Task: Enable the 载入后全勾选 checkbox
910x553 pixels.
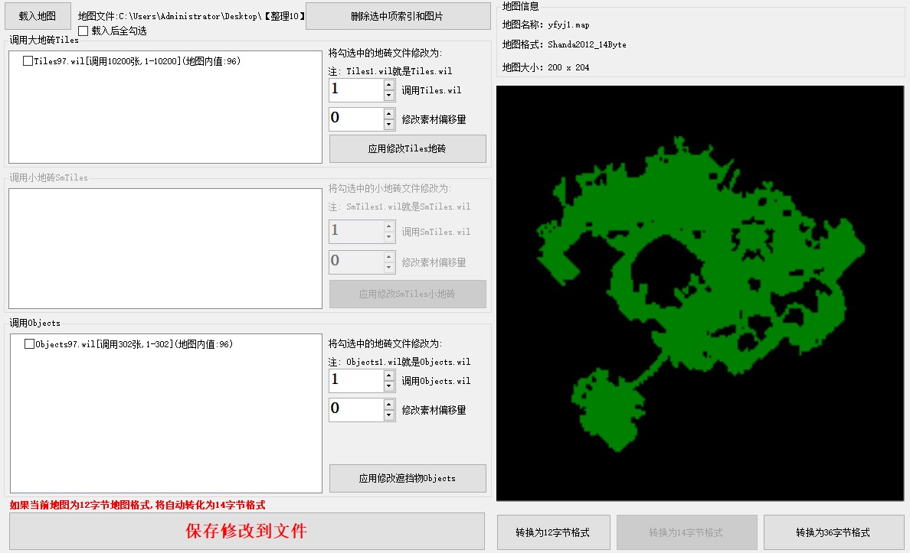Action: [83, 31]
